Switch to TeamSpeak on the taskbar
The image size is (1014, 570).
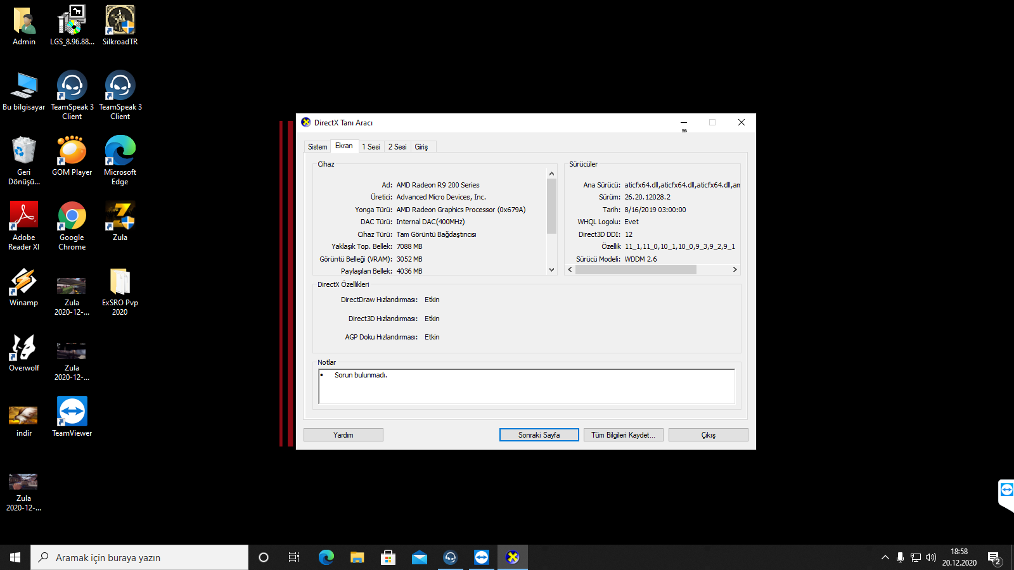click(x=450, y=557)
